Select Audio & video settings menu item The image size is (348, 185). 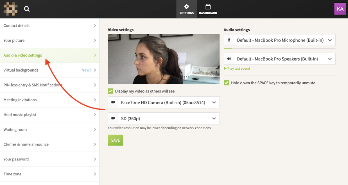coord(50,55)
